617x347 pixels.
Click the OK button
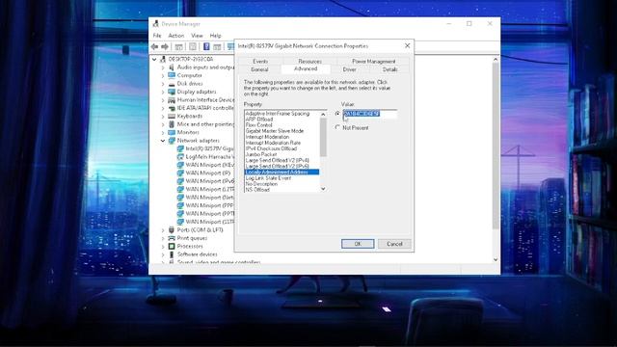(358, 244)
